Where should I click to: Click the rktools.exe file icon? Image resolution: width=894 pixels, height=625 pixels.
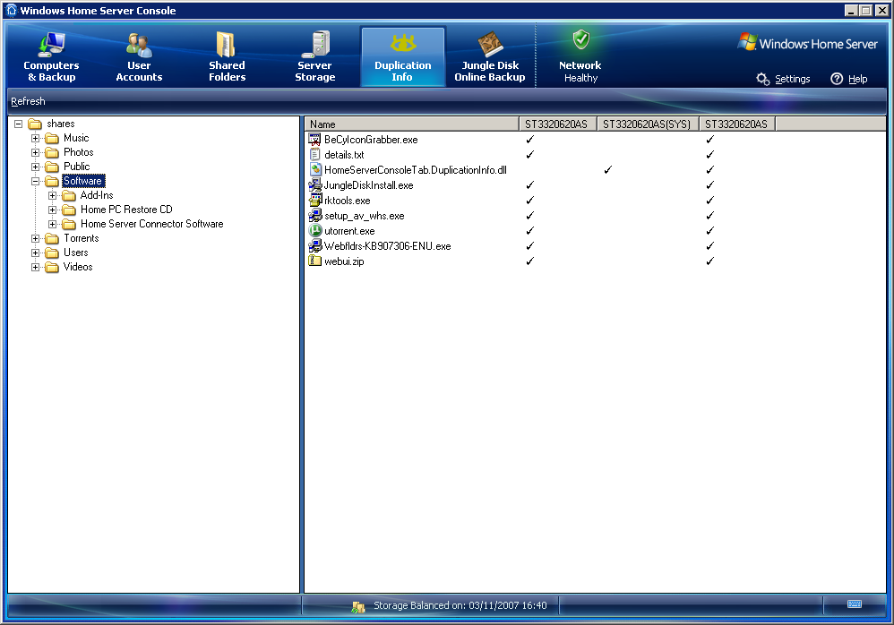point(314,200)
